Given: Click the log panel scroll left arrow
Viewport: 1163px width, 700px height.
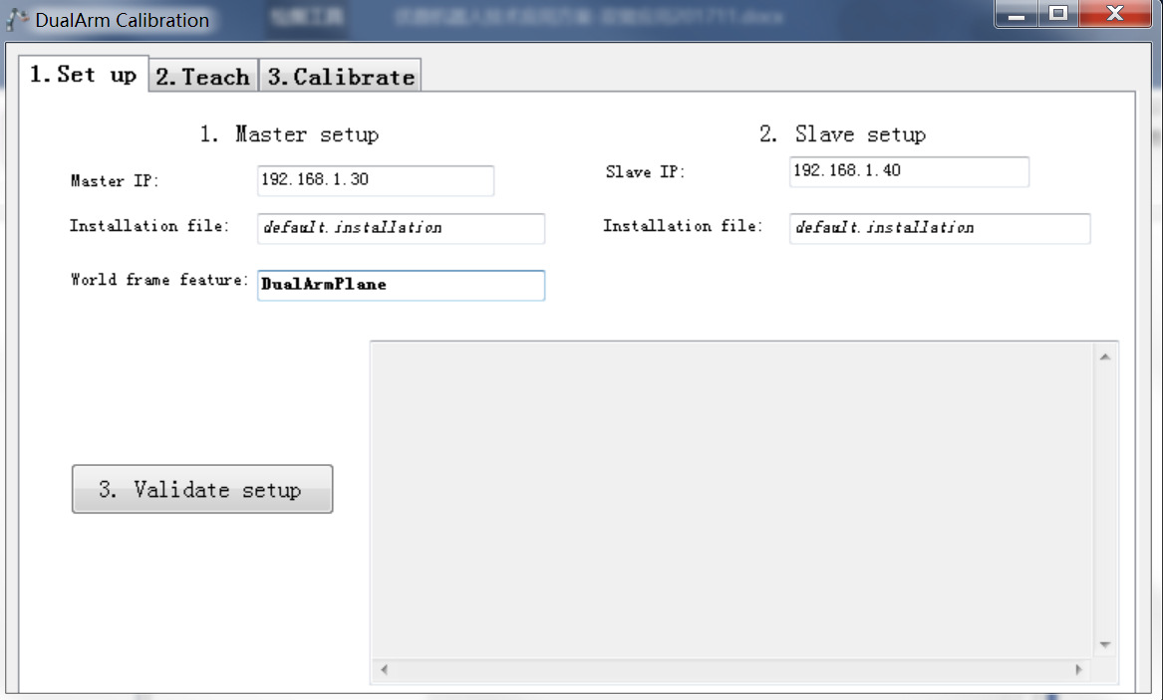Looking at the screenshot, I should coord(385,669).
